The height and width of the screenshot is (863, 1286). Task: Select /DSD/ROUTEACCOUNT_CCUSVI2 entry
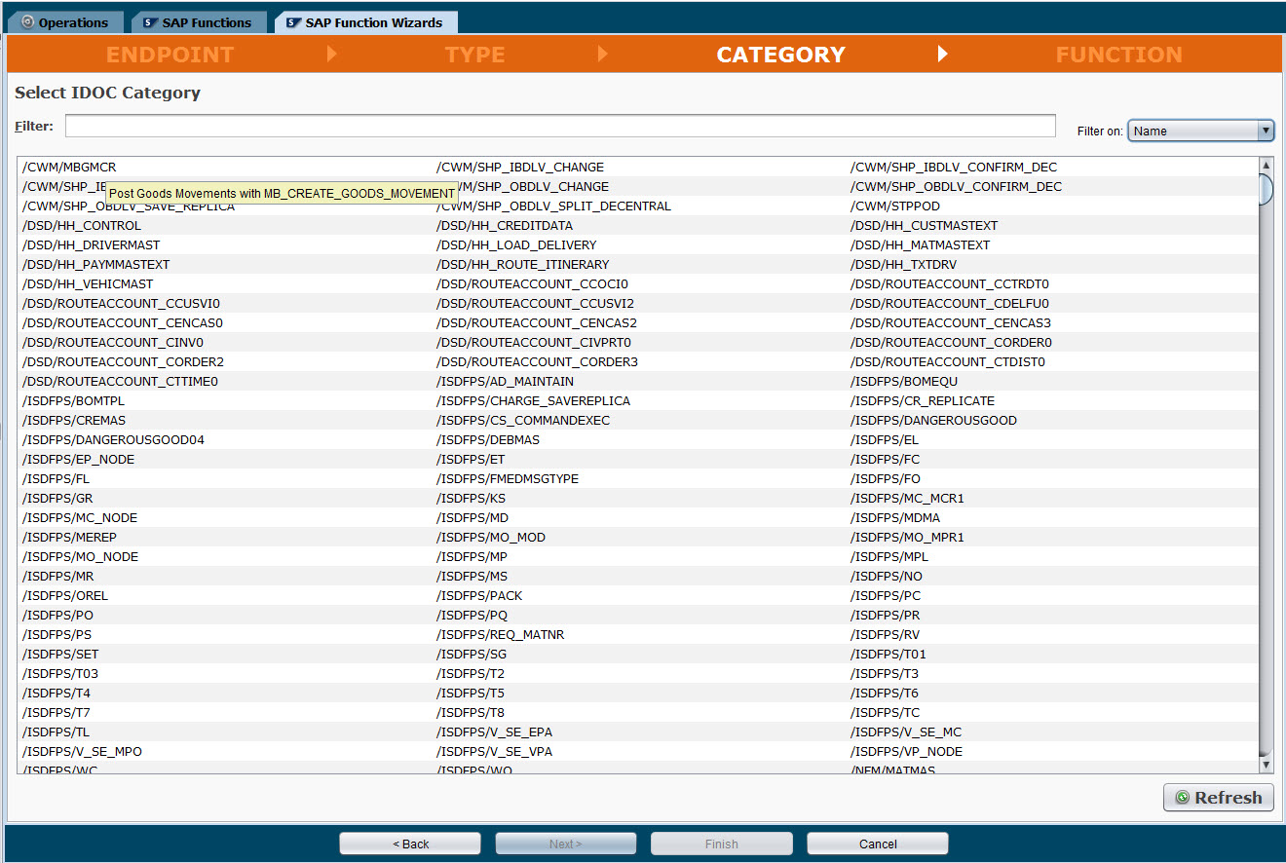[x=535, y=304]
